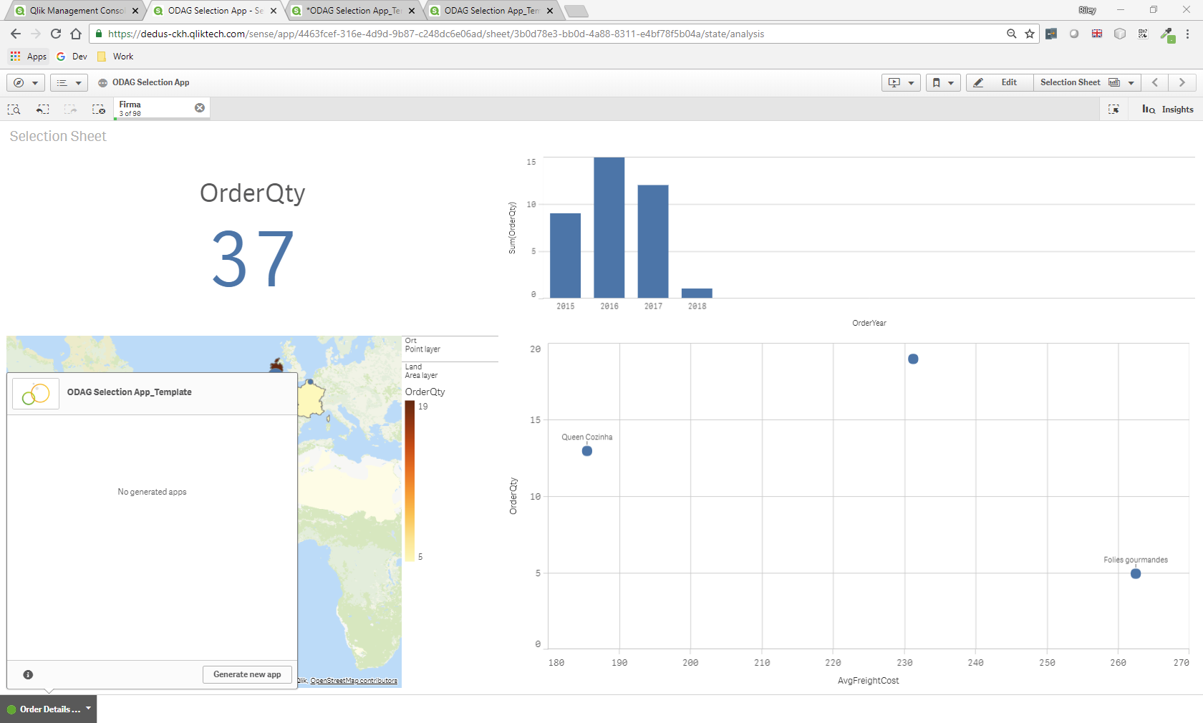Open Insights advisor
The image size is (1203, 723).
click(1168, 110)
